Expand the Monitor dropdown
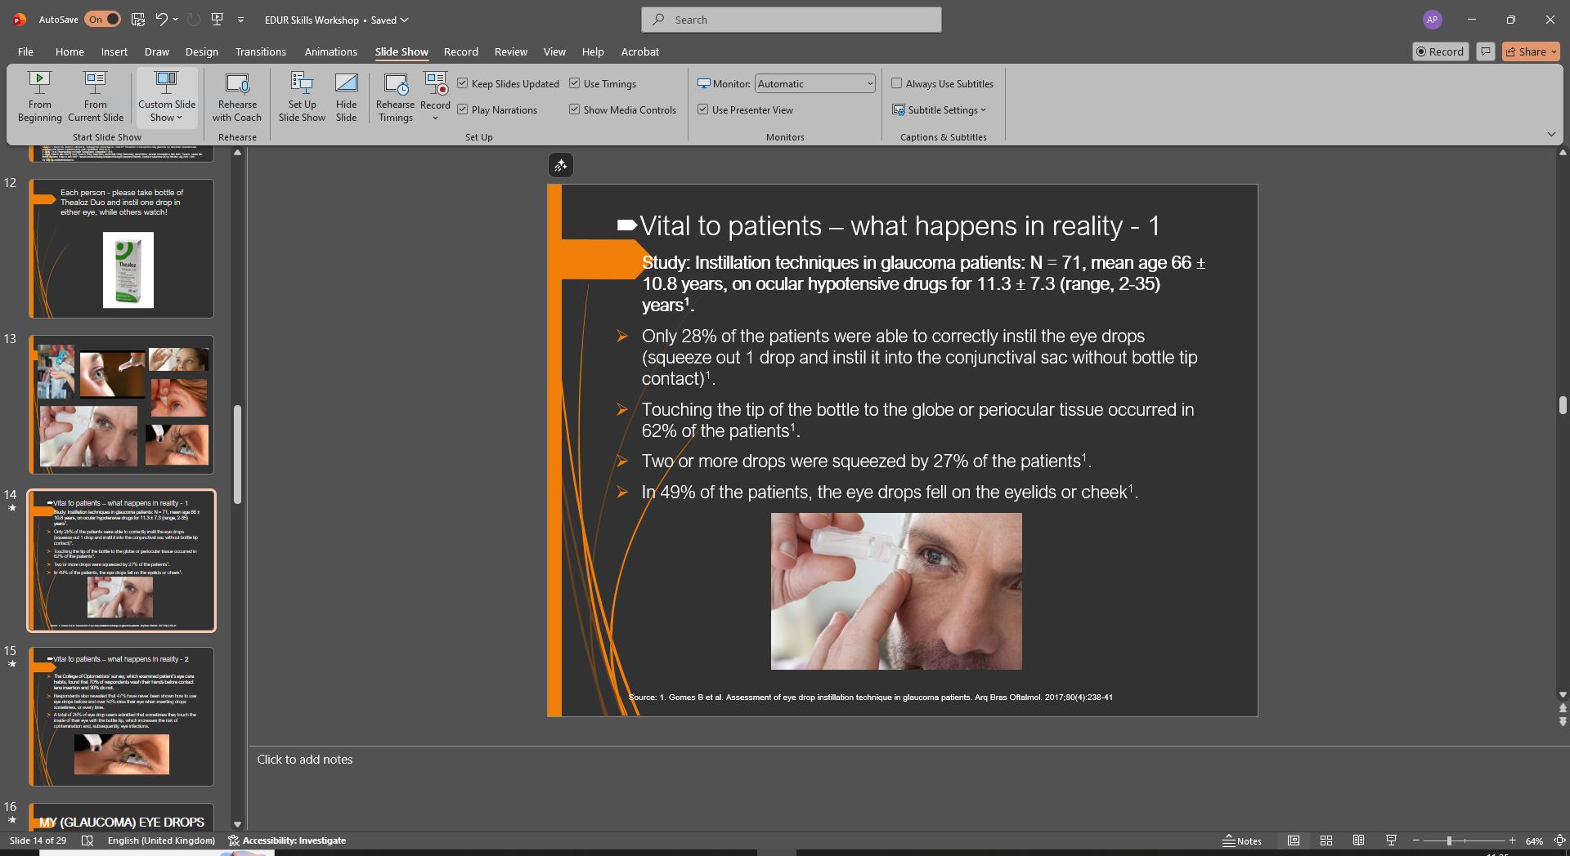This screenshot has width=1570, height=856. coord(869,83)
